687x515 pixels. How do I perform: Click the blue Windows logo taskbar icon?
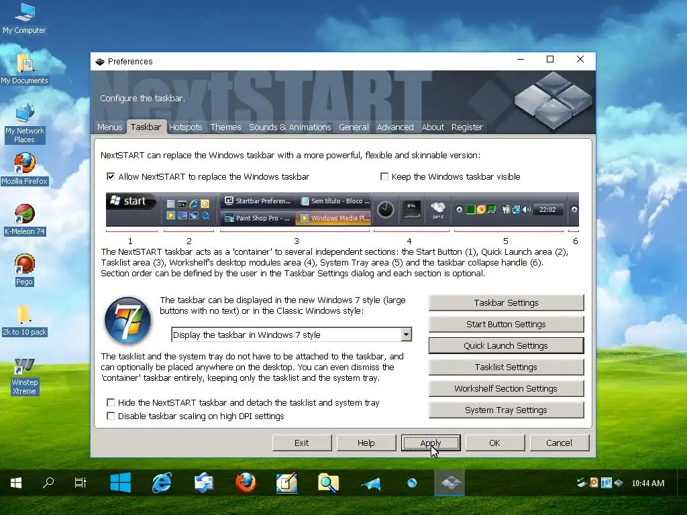point(121,483)
